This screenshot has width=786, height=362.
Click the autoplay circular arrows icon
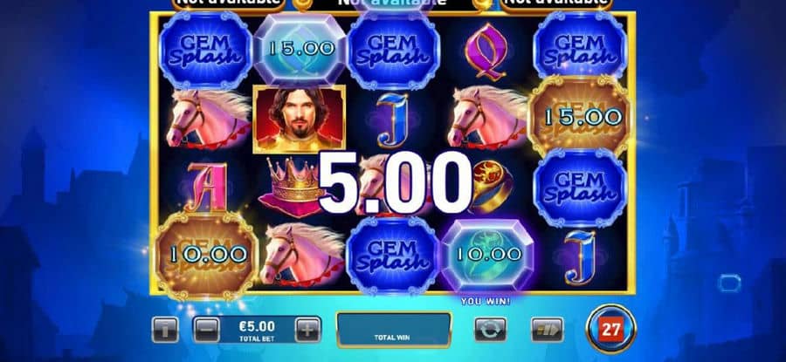click(x=490, y=330)
